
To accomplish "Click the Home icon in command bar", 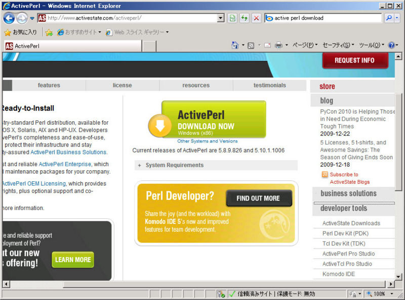I will click(x=235, y=45).
